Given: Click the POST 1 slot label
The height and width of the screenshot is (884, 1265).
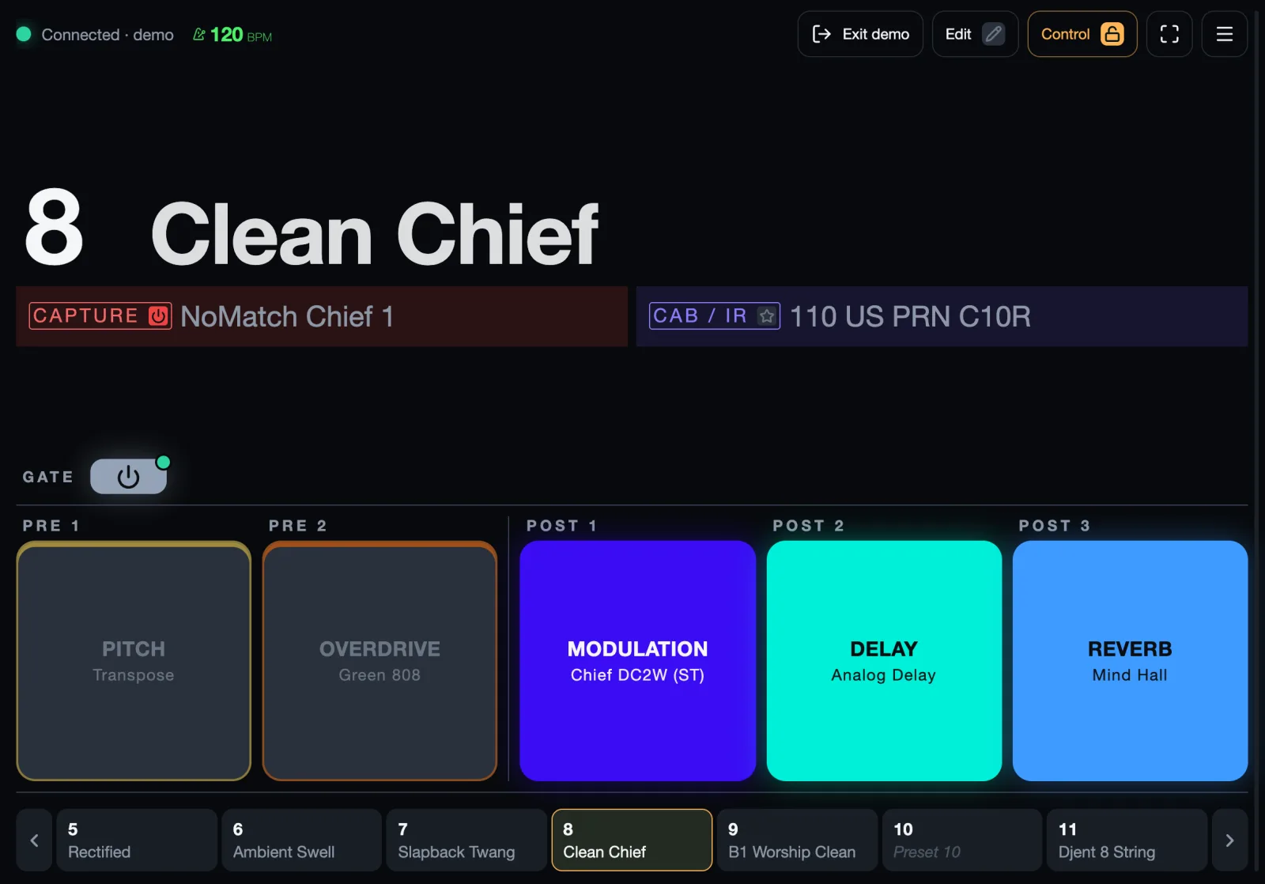Looking at the screenshot, I should (x=562, y=526).
